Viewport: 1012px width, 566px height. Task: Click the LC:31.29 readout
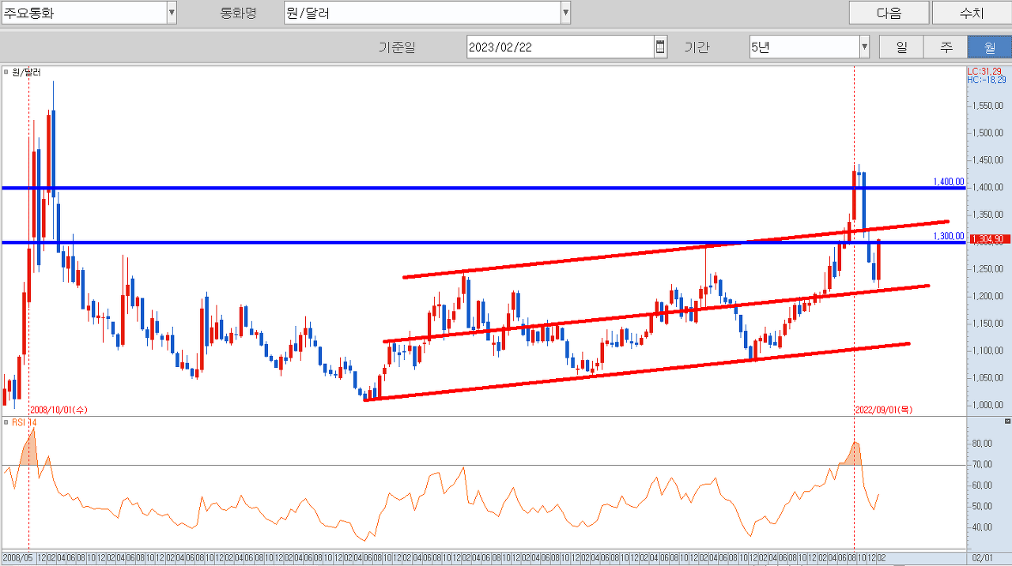click(984, 72)
